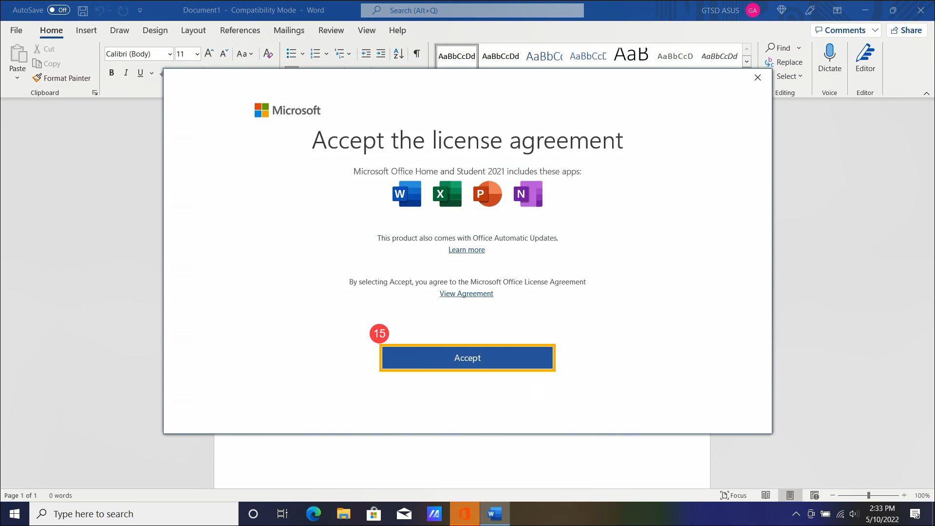Increase font size with grow icon
The width and height of the screenshot is (935, 526).
point(209,54)
